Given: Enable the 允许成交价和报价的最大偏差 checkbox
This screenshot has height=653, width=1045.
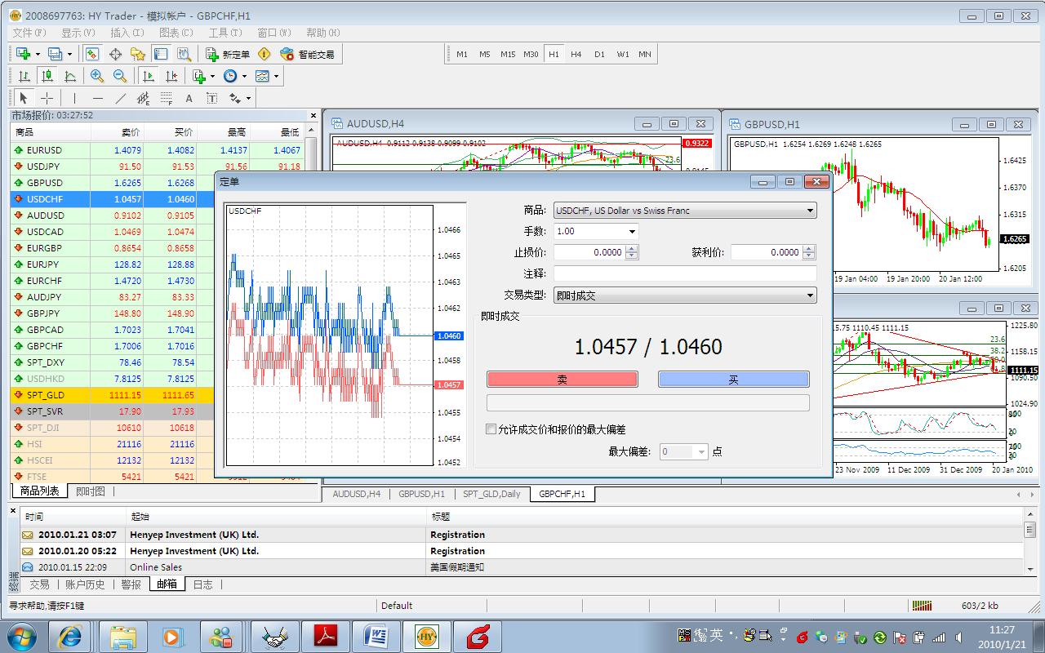Looking at the screenshot, I should (491, 429).
